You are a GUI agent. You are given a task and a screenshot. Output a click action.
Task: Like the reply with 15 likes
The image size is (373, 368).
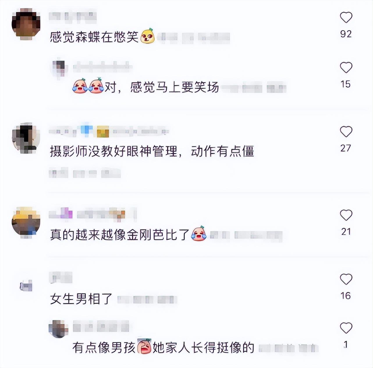pos(346,68)
